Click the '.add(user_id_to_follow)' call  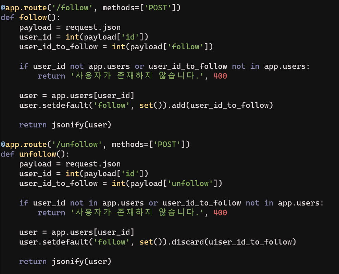[220, 105]
